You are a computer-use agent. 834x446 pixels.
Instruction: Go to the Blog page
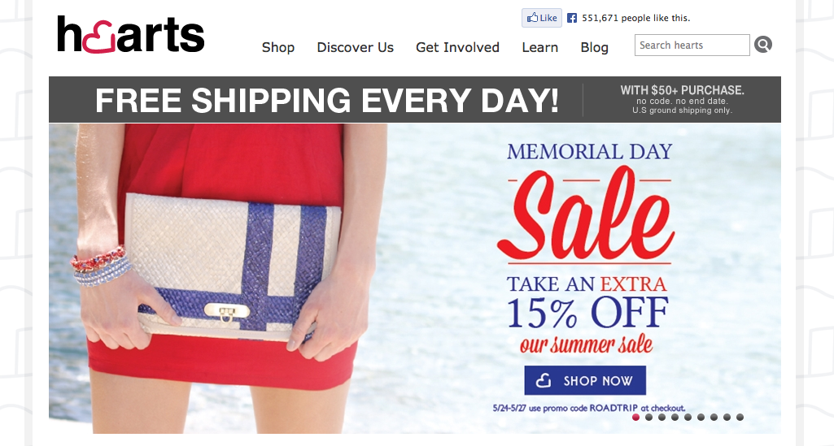(594, 47)
